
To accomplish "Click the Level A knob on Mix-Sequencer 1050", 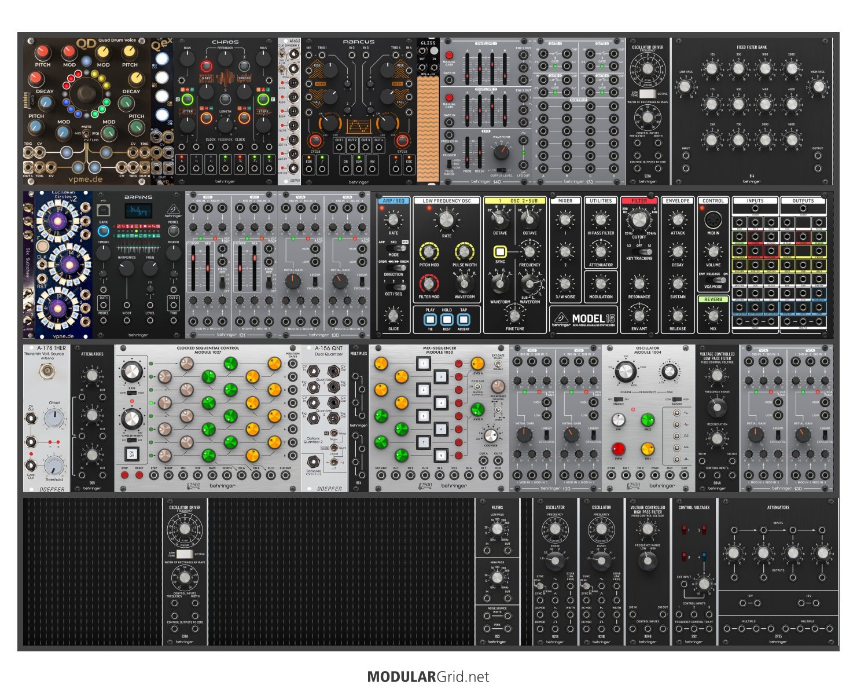I will (x=477, y=364).
